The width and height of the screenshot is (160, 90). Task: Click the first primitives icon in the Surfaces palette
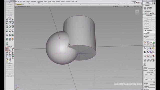7,19
